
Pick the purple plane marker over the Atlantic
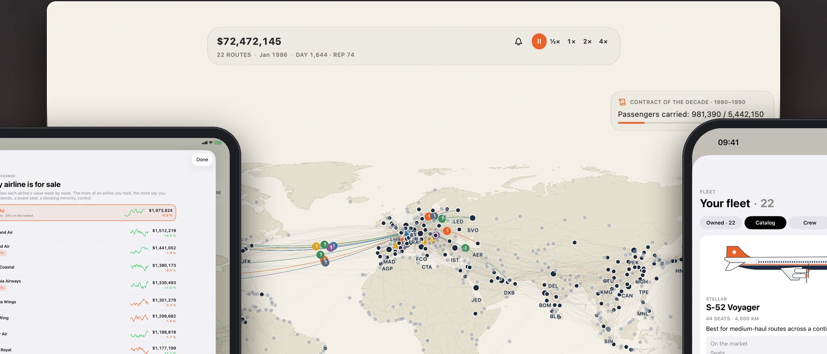(330, 247)
